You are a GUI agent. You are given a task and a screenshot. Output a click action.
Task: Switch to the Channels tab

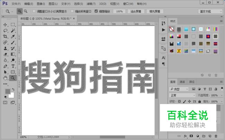pyautogui.click(x=182, y=82)
